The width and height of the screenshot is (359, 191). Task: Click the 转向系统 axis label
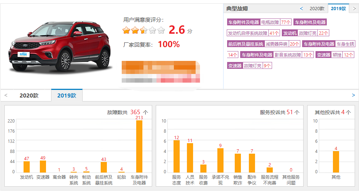tap(74, 180)
